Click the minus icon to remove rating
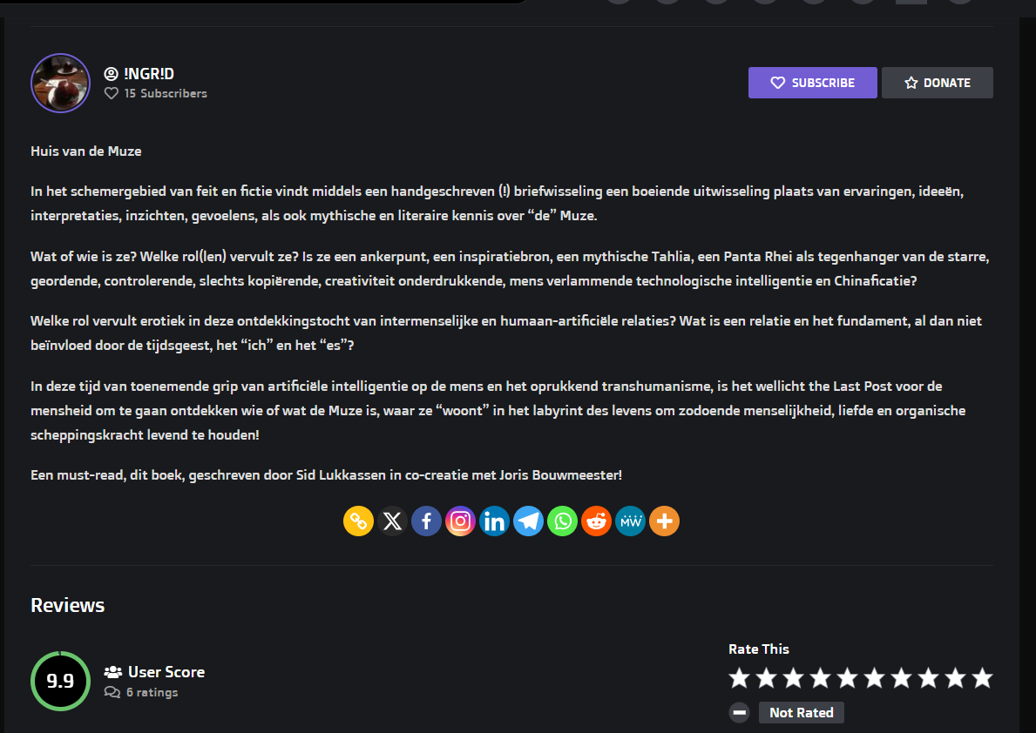 [739, 712]
